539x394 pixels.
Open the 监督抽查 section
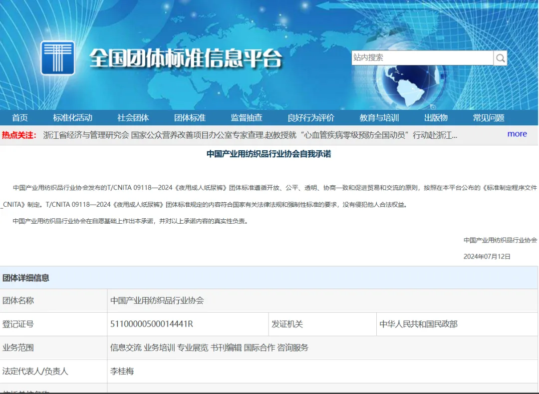[246, 118]
